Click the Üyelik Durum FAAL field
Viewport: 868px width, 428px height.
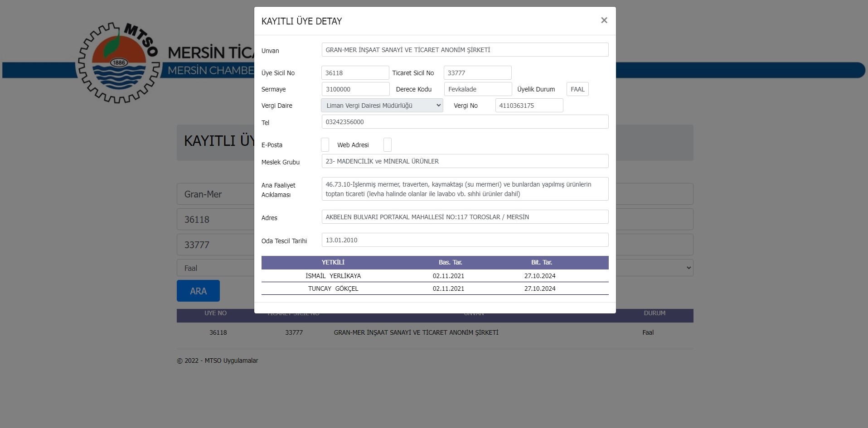[577, 89]
